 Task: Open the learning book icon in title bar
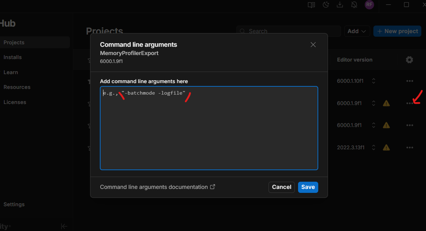311,5
